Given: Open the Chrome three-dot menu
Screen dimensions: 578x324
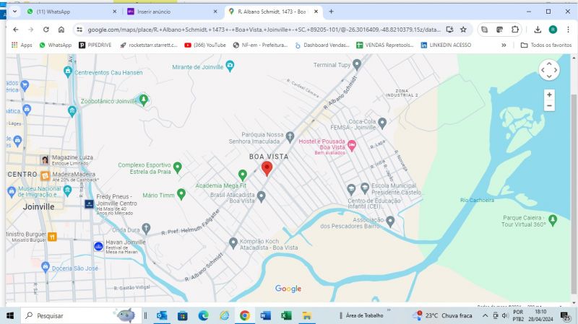Looking at the screenshot, I should click(568, 30).
